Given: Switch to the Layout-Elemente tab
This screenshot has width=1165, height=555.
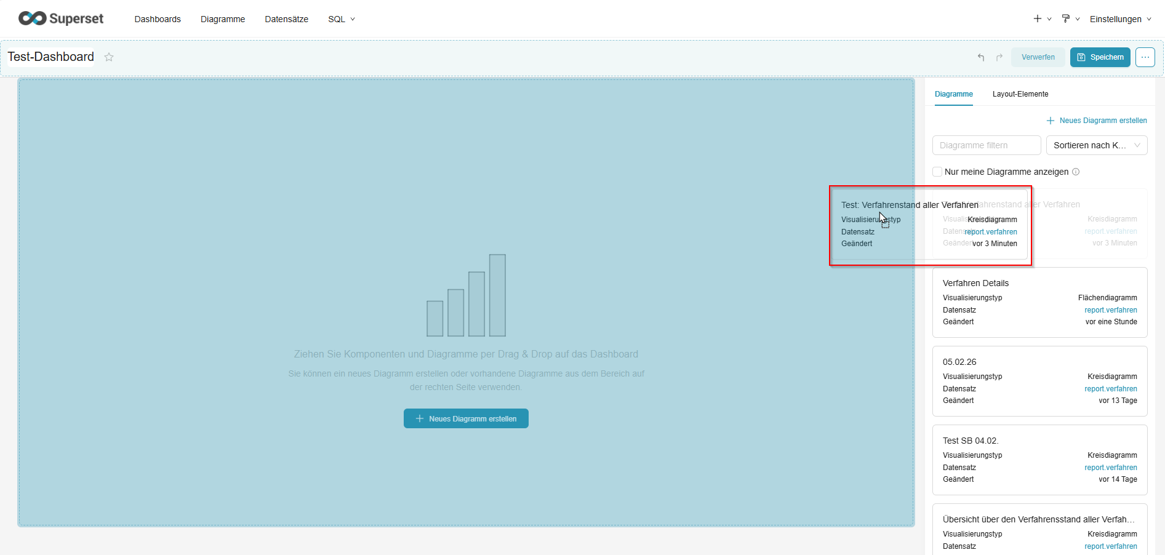Looking at the screenshot, I should [1020, 94].
